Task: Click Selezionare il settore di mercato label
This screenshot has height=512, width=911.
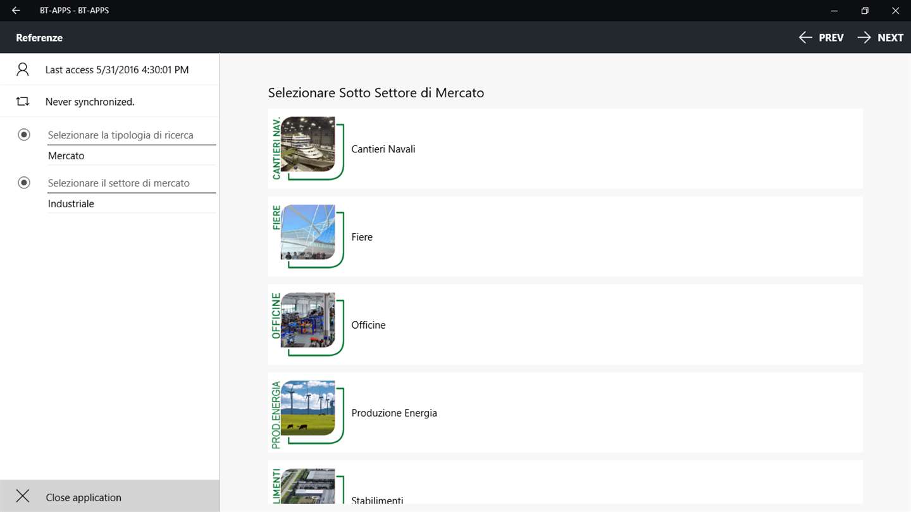Action: pyautogui.click(x=118, y=183)
